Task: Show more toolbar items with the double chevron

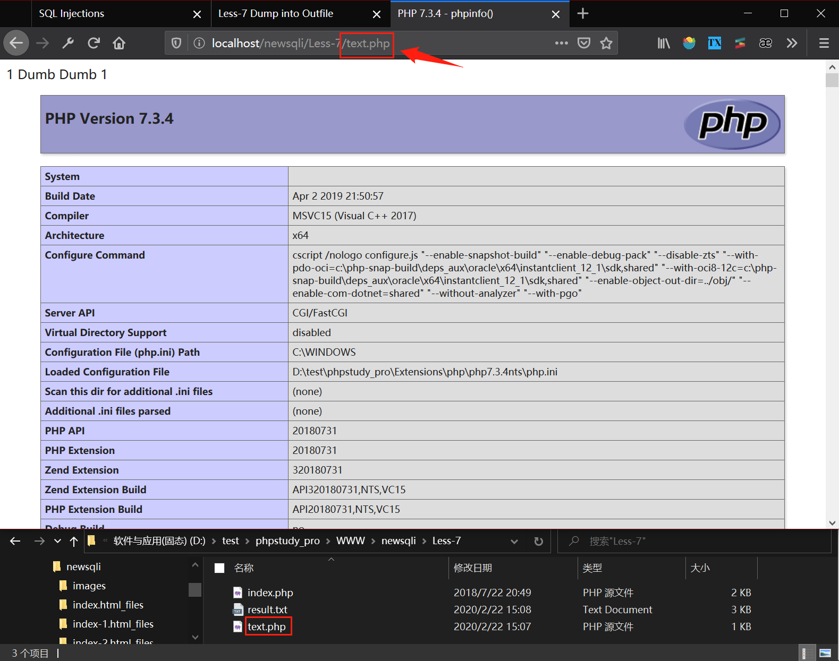Action: pyautogui.click(x=792, y=43)
